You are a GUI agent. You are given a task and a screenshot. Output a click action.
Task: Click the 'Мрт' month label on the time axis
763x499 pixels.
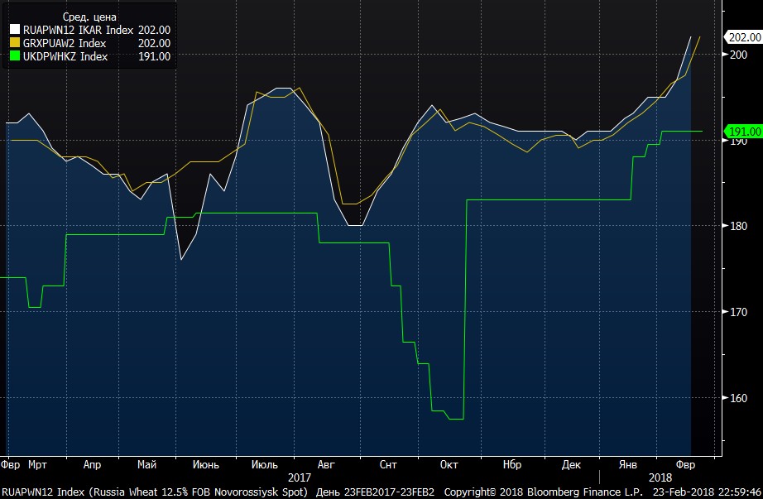37,464
